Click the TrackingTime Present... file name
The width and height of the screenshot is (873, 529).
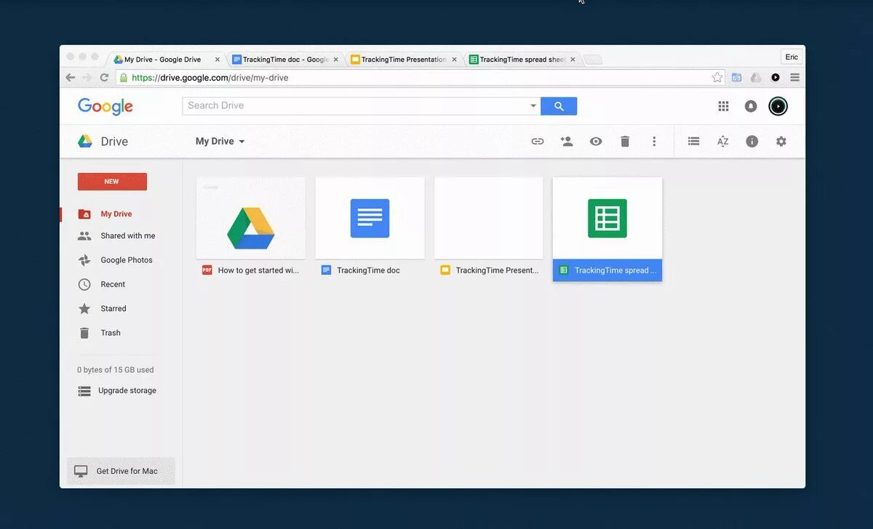pos(498,270)
